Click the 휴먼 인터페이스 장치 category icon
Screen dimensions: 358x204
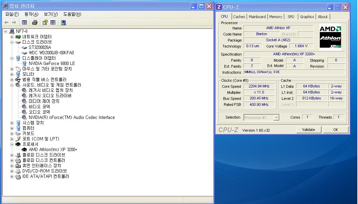18,166
